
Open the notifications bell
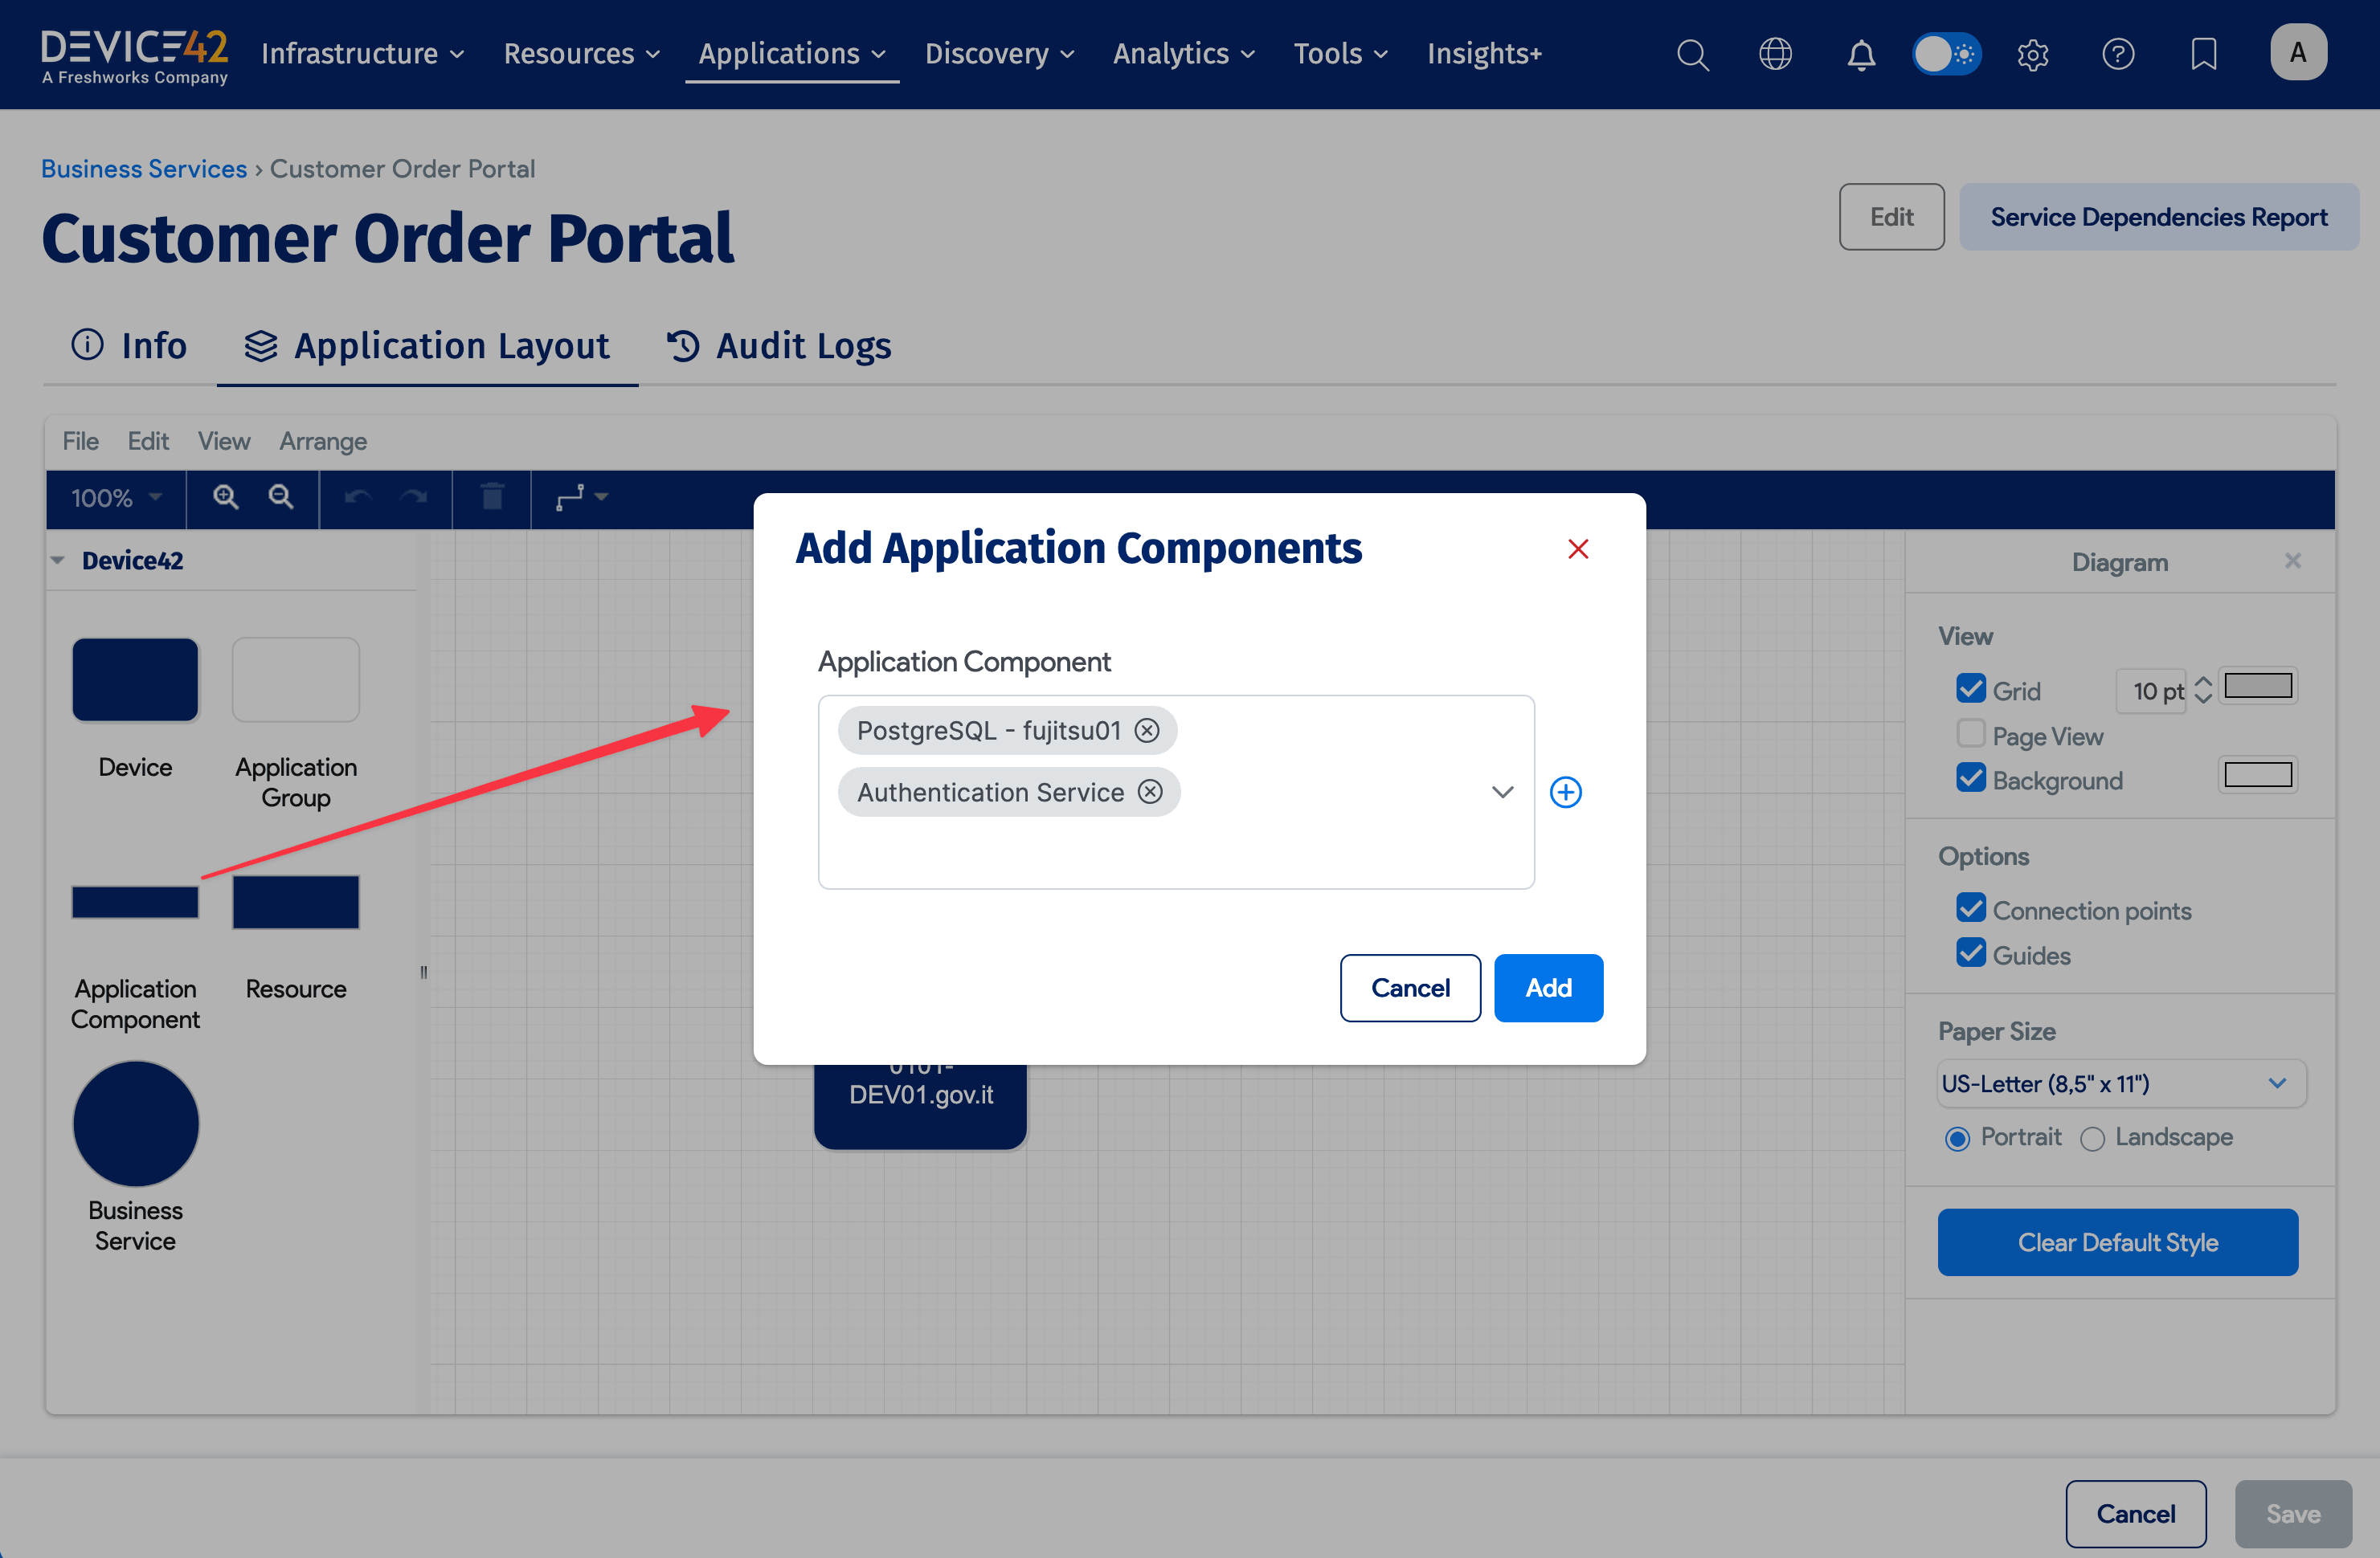[1861, 54]
